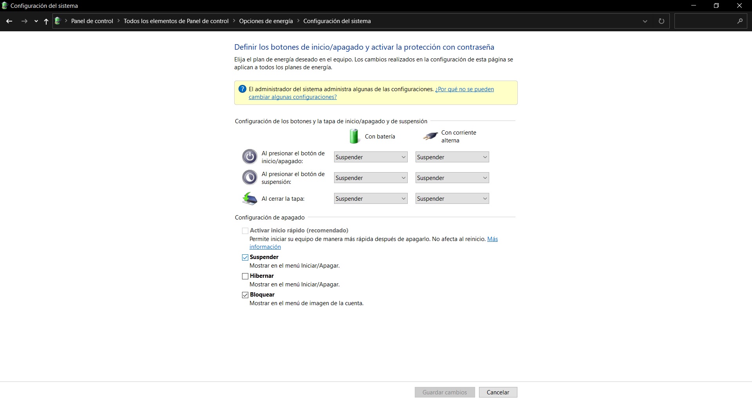Screen dimensions: 752x403
Task: Click Configuración de apagado section heading
Action: 270,218
